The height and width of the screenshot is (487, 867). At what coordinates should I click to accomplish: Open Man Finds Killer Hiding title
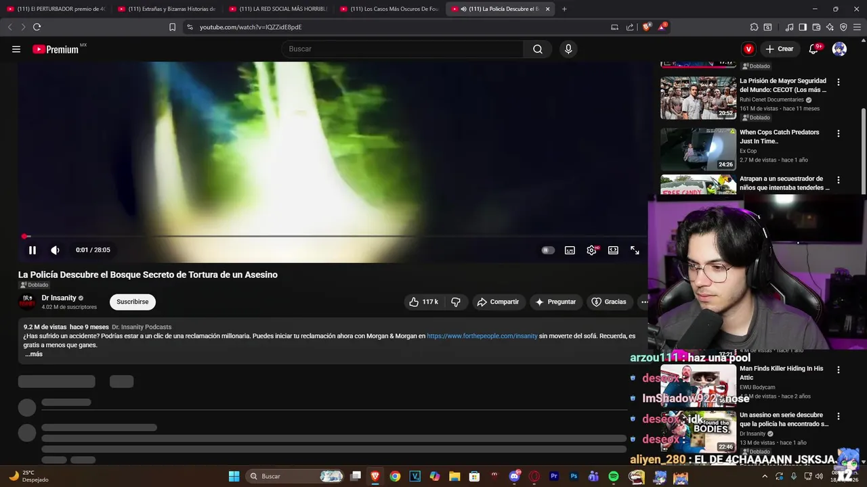coord(782,373)
